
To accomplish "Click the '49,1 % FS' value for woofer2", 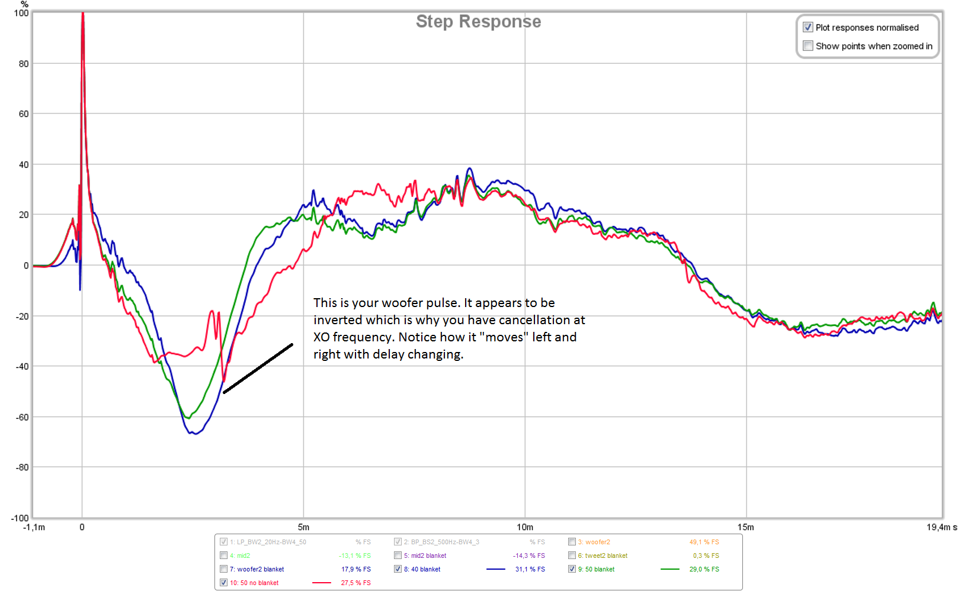I will [x=704, y=542].
